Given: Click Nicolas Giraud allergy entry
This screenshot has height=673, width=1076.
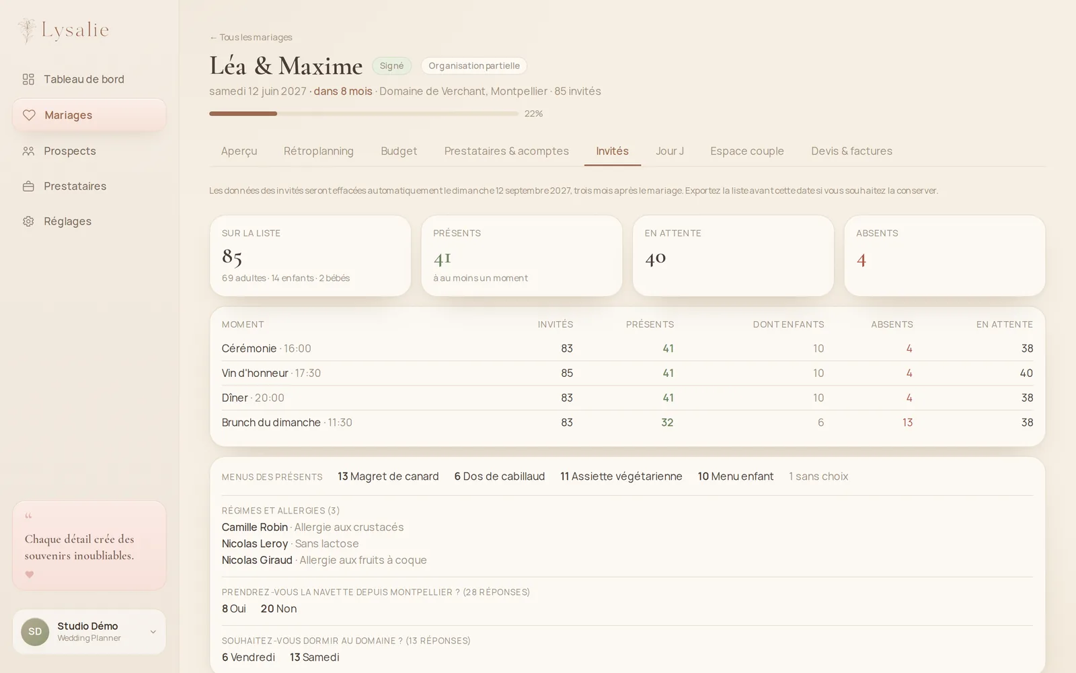Looking at the screenshot, I should 324,560.
